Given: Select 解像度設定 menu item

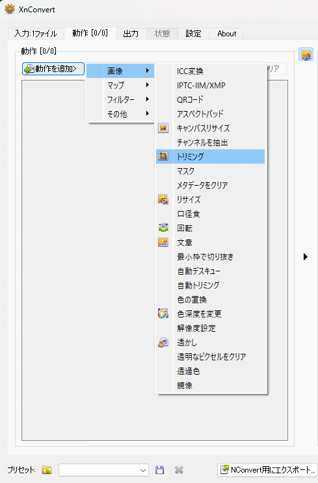Looking at the screenshot, I should point(210,328).
